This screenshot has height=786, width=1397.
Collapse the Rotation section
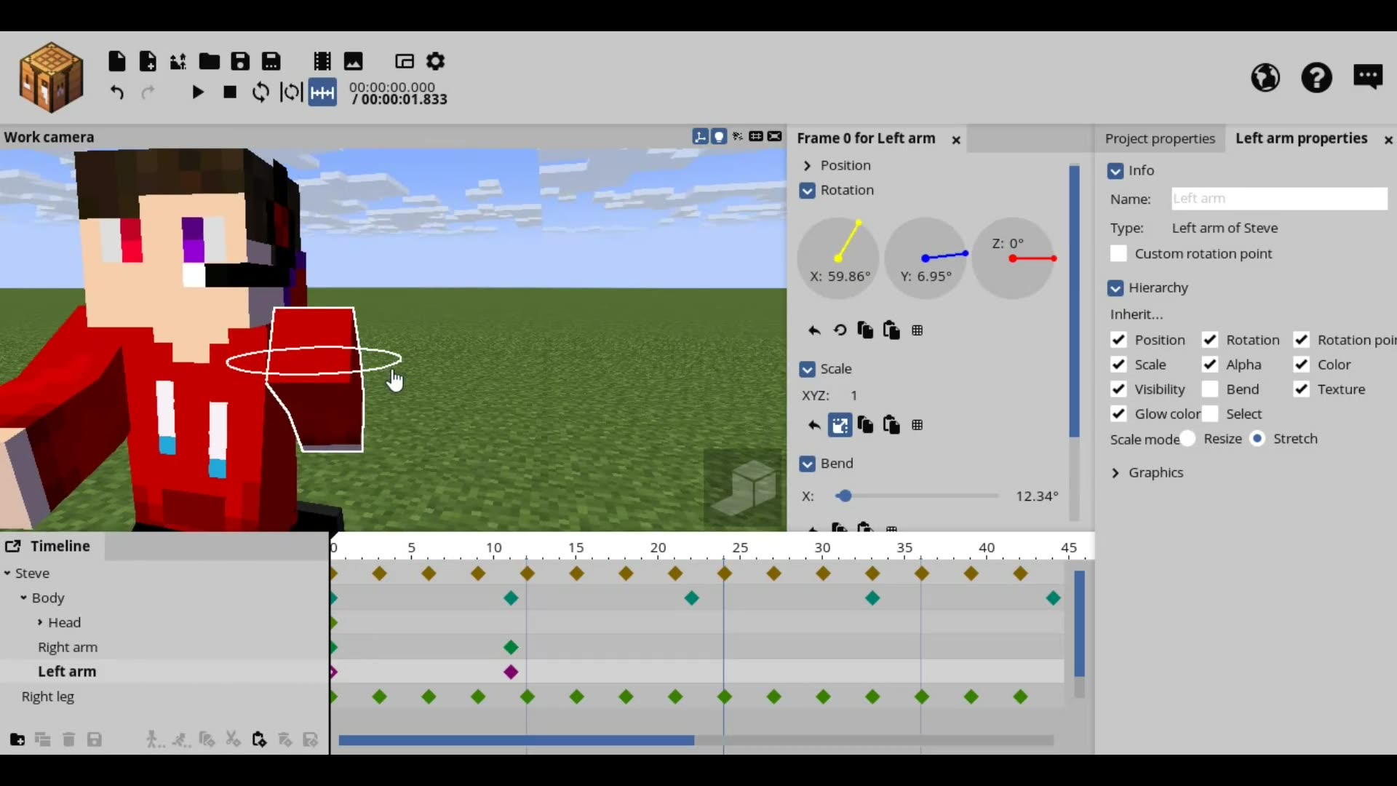pos(808,190)
